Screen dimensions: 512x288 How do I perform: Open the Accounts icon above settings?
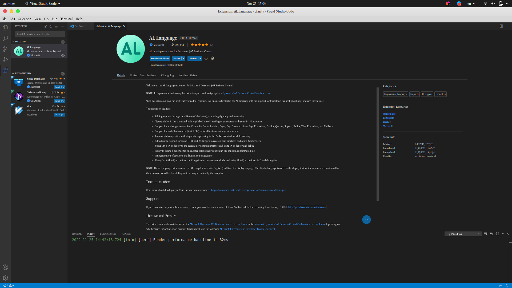click(5, 267)
